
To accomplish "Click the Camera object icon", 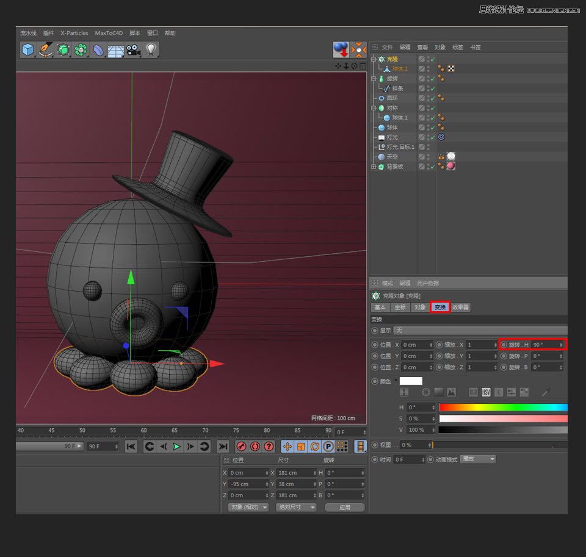I will pos(134,50).
